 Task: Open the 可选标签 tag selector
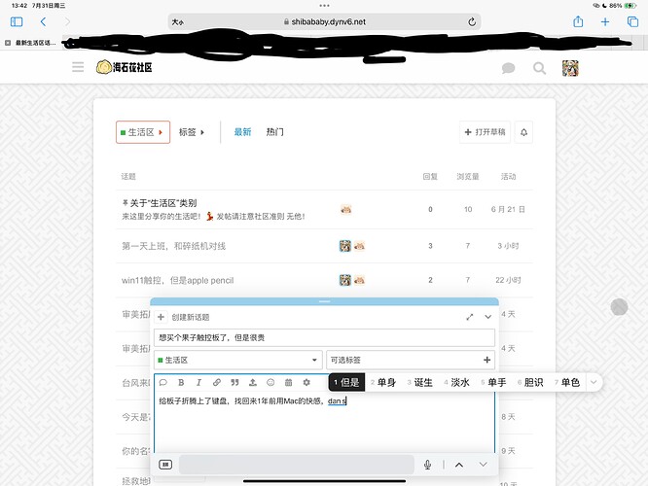coord(411,360)
